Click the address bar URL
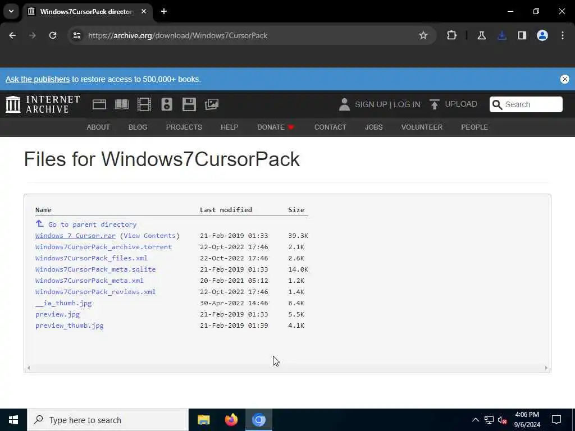 tap(177, 35)
